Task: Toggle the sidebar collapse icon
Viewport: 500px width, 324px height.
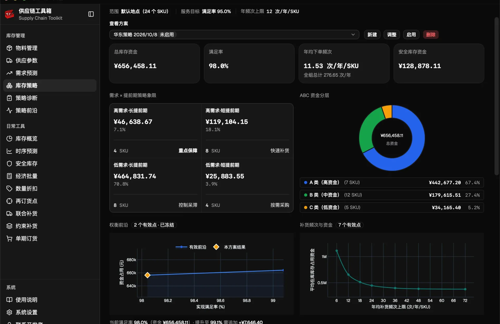Action: [x=91, y=14]
